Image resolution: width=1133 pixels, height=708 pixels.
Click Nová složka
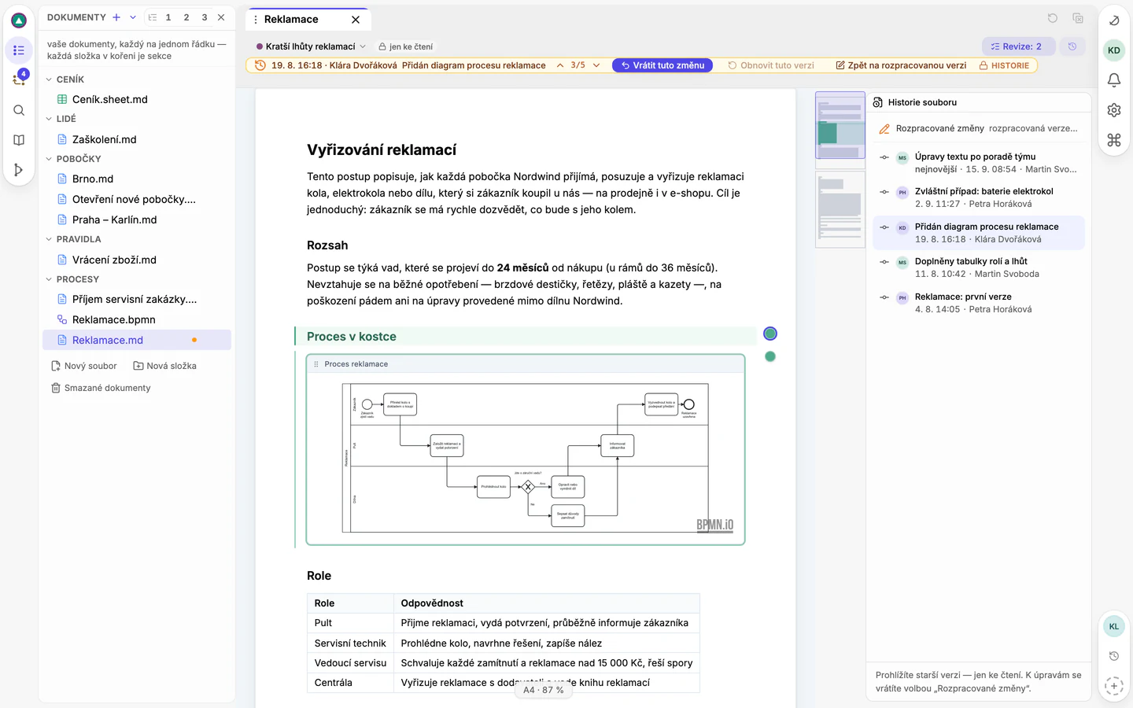pos(165,366)
